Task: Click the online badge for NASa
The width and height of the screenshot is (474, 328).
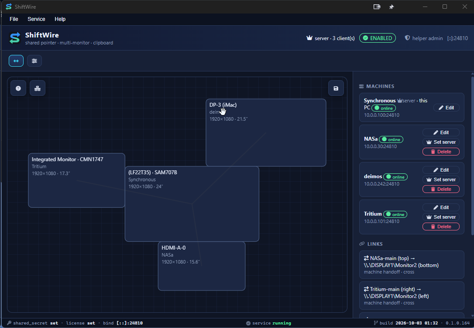Action: coord(391,139)
